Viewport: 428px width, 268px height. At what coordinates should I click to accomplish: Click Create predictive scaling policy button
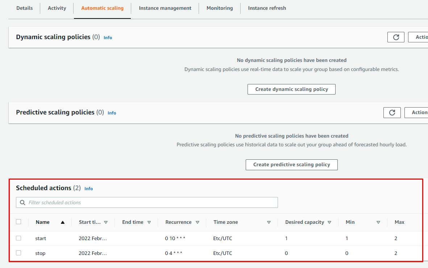pyautogui.click(x=291, y=164)
